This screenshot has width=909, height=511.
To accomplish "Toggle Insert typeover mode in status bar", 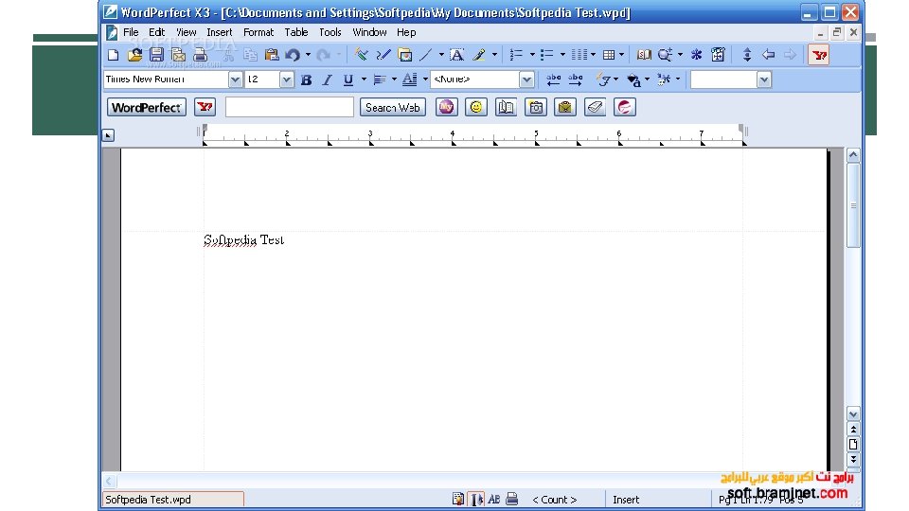I will point(626,500).
